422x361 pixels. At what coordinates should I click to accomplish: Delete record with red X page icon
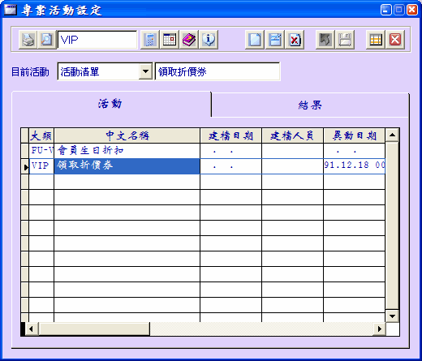[x=295, y=40]
